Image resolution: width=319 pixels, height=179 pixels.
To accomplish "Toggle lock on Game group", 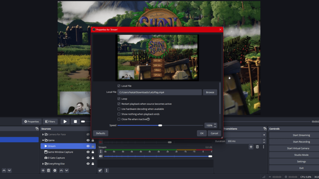I will [93, 140].
